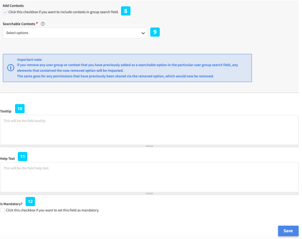Click the number 10 badge next to Tooltip
The height and width of the screenshot is (239, 302).
20,109
